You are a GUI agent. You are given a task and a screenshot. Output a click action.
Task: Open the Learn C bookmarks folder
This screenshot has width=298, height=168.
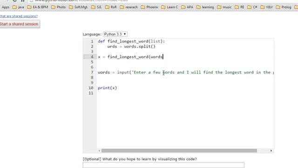(x=169, y=7)
